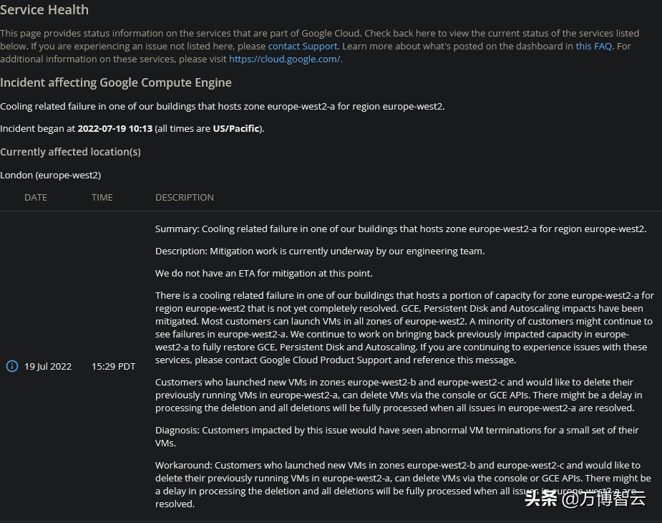
Task: Select the incident date 19 Jul 2022
Action: tap(48, 366)
